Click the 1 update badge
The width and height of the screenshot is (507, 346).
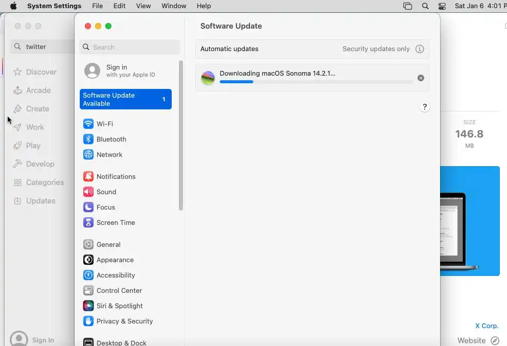click(x=164, y=99)
